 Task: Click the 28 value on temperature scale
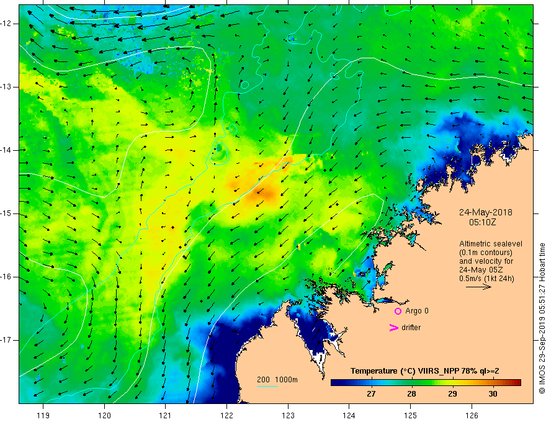[411, 394]
